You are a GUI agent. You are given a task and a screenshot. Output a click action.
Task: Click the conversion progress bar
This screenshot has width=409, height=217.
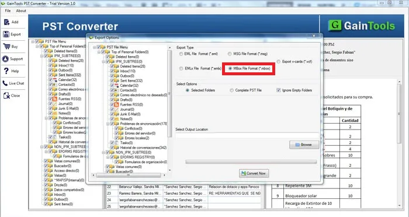[x=251, y=162]
